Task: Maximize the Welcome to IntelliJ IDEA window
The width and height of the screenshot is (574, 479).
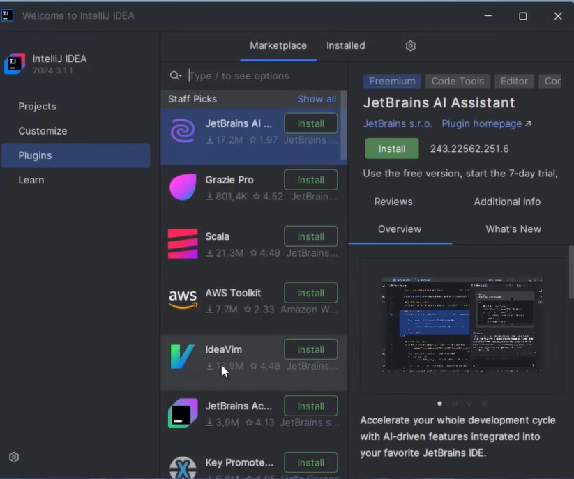Action: click(523, 16)
